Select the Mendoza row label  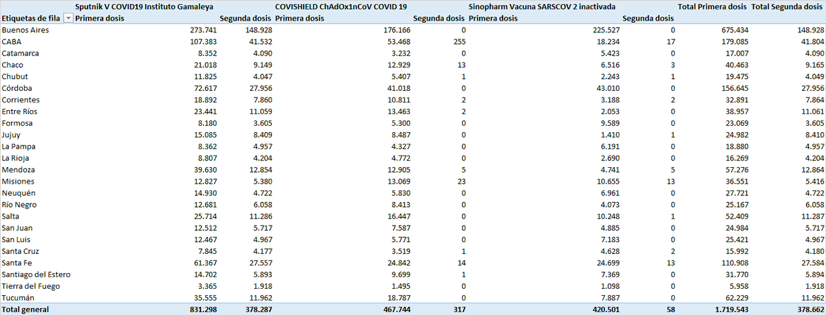19,170
